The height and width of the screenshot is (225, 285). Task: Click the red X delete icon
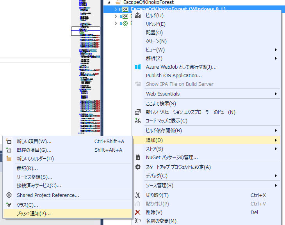(x=138, y=212)
